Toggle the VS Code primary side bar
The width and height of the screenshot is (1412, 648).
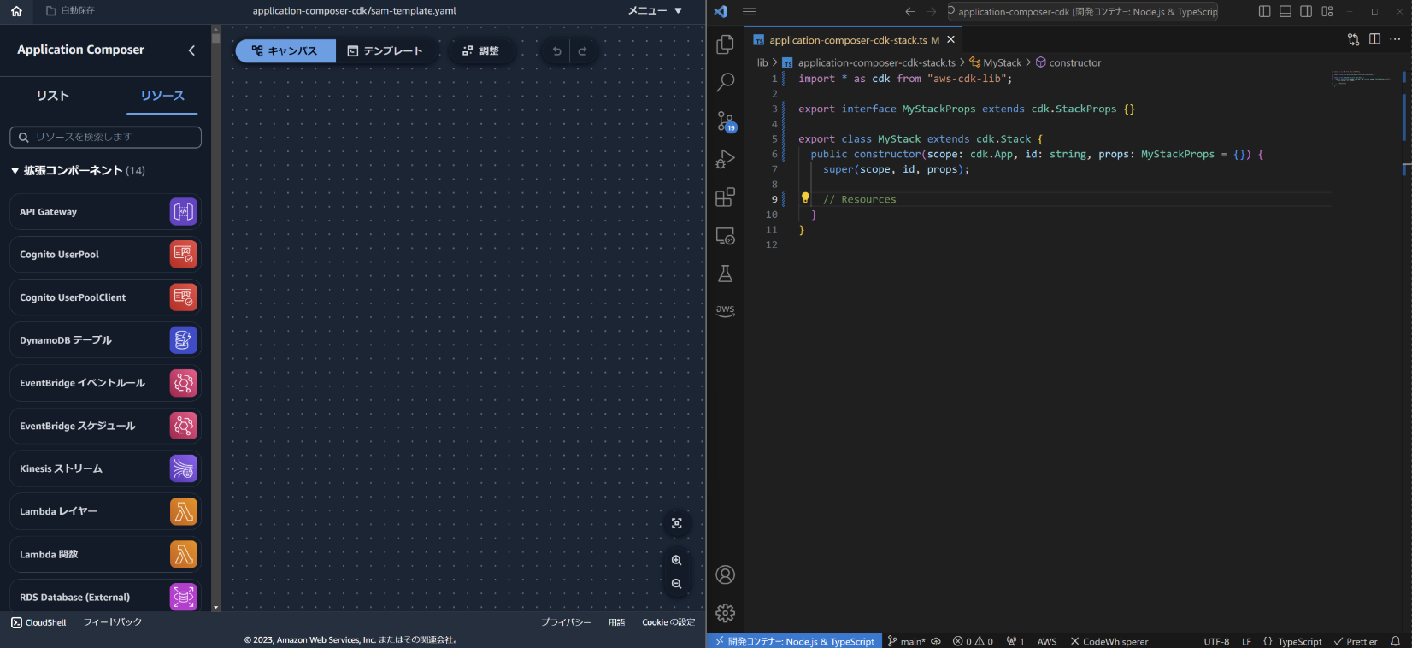[1265, 11]
